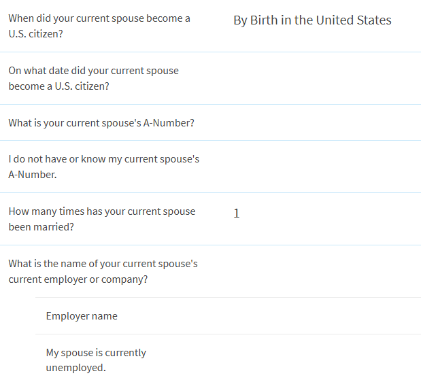Click 'current employer or company?' text line
This screenshot has height=380, width=421.
pyautogui.click(x=78, y=279)
